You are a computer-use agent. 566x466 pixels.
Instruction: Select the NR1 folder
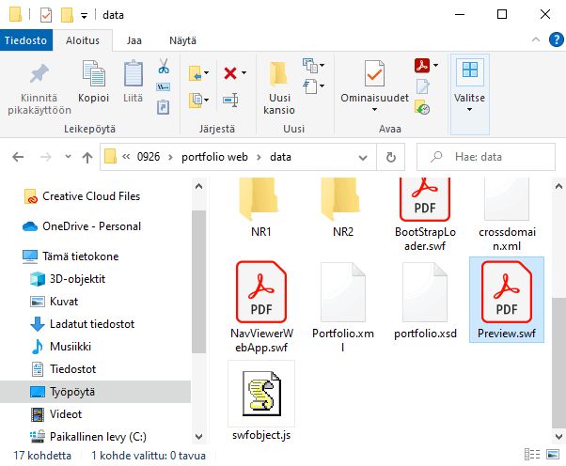click(x=261, y=208)
